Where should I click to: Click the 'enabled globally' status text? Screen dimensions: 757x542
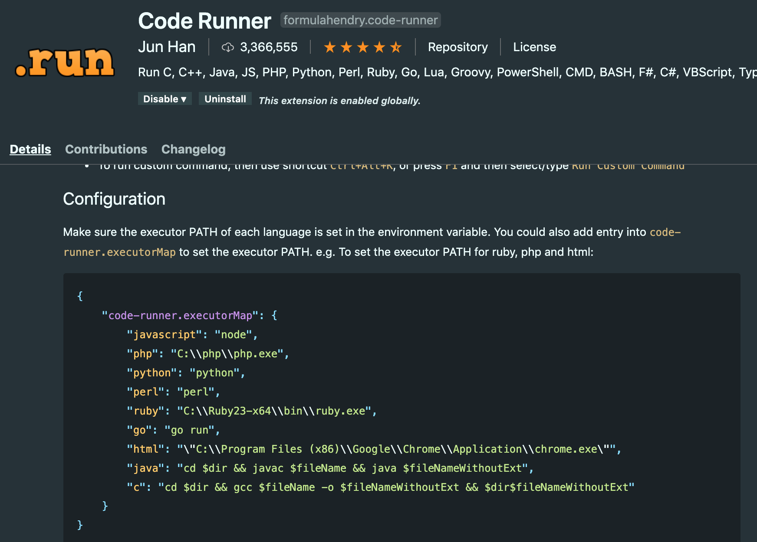[339, 101]
